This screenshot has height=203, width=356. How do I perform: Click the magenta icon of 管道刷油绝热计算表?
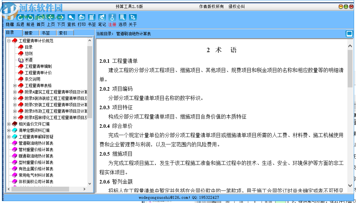(15, 143)
